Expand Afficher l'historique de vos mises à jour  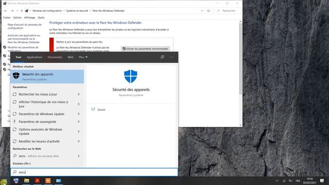point(79,104)
